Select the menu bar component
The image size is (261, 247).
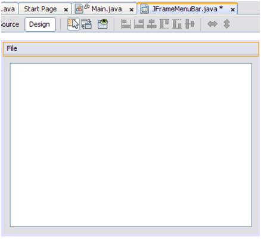pos(131,49)
